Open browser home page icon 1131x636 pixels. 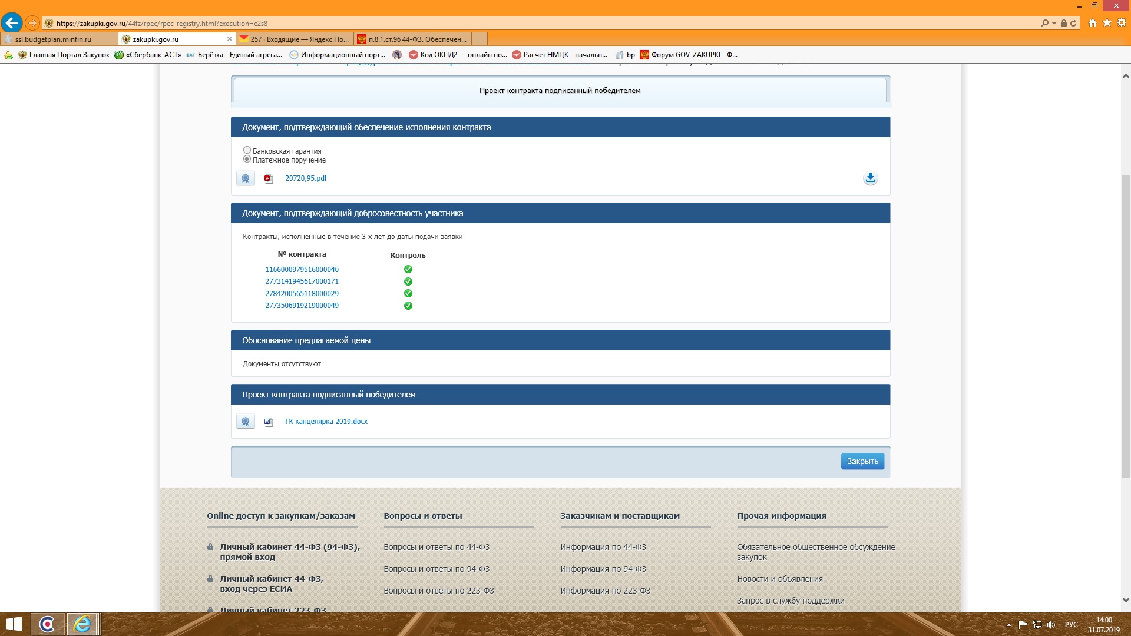point(1093,23)
